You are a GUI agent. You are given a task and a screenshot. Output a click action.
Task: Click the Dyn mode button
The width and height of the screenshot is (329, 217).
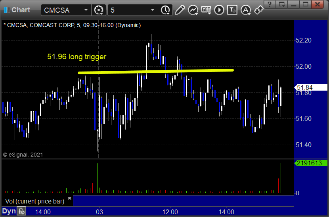pyautogui.click(x=9, y=211)
